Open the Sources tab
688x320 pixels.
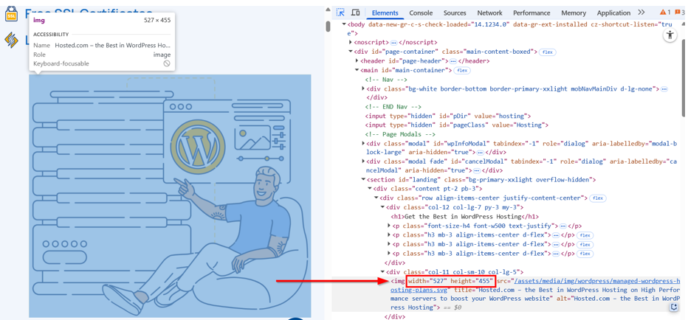click(x=455, y=13)
